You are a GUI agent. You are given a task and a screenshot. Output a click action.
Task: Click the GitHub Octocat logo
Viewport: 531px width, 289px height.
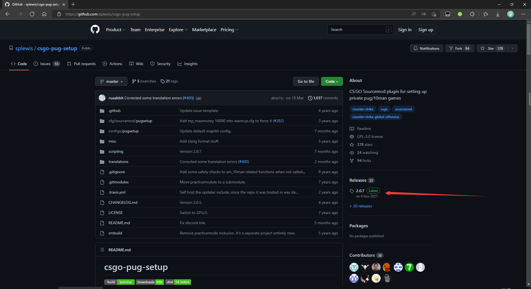[x=95, y=29]
